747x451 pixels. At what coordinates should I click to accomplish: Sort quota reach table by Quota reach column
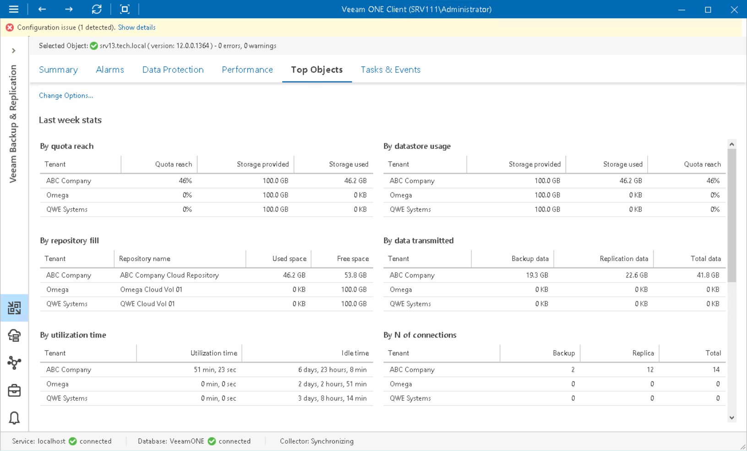[x=159, y=164]
